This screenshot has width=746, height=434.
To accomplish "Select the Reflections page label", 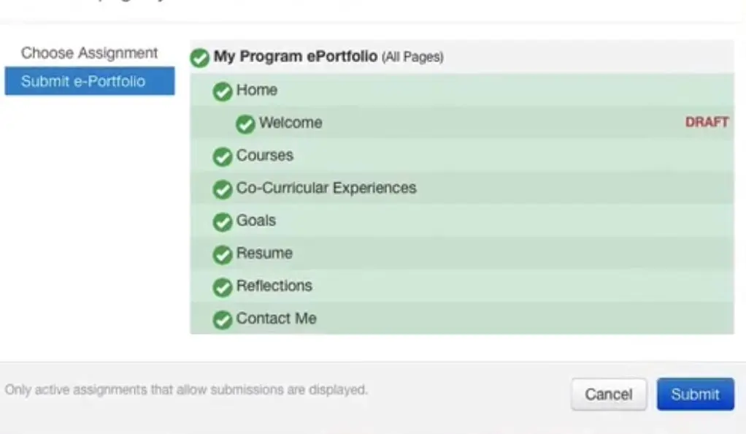I will (x=274, y=286).
